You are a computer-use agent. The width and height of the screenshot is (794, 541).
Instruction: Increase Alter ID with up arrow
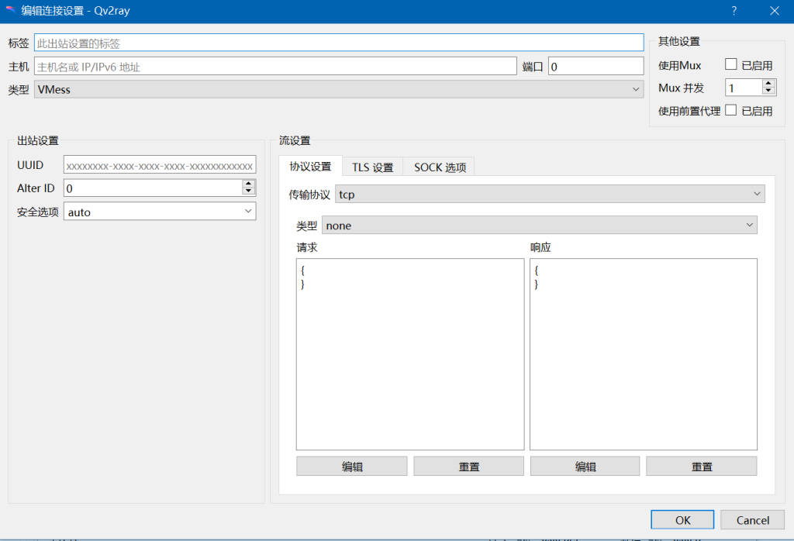[248, 184]
